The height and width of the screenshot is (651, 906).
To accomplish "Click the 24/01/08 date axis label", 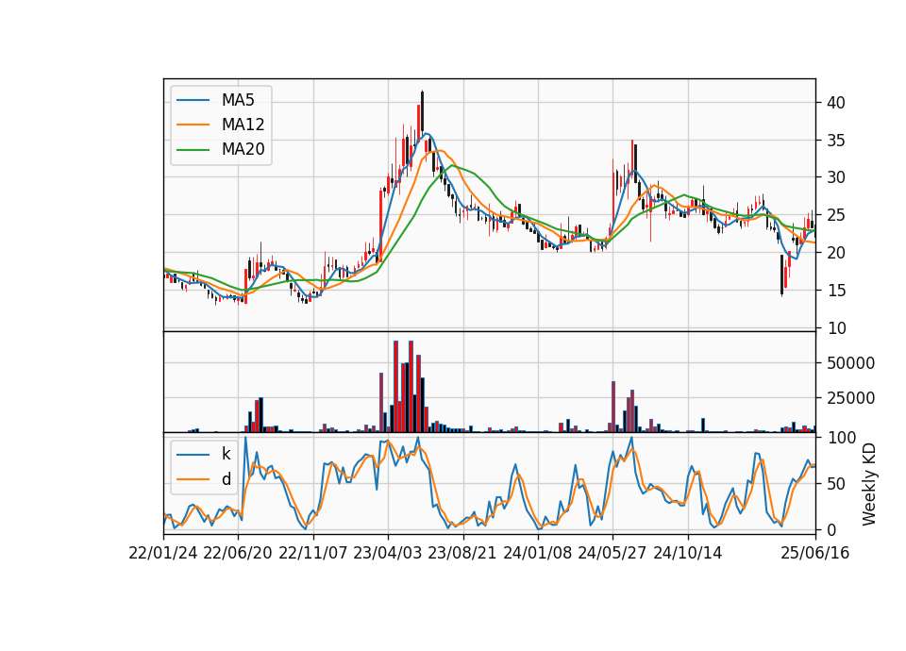I will pos(537,553).
